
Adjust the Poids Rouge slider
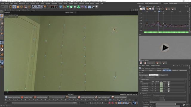[171, 104]
